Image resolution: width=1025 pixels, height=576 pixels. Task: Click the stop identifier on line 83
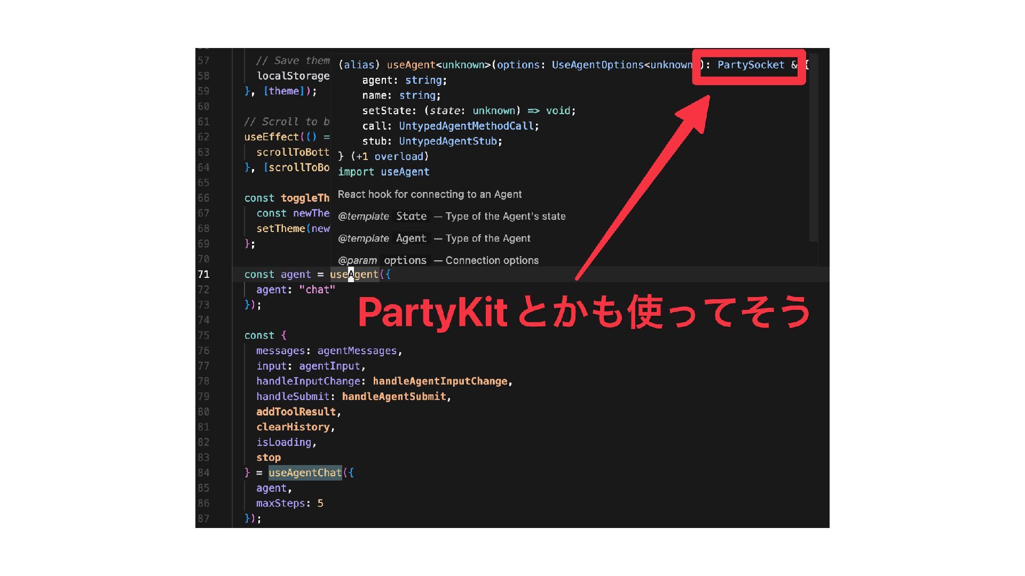tap(269, 458)
